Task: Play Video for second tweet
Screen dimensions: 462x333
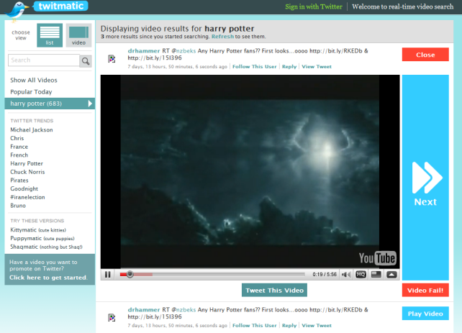Action: click(x=425, y=314)
